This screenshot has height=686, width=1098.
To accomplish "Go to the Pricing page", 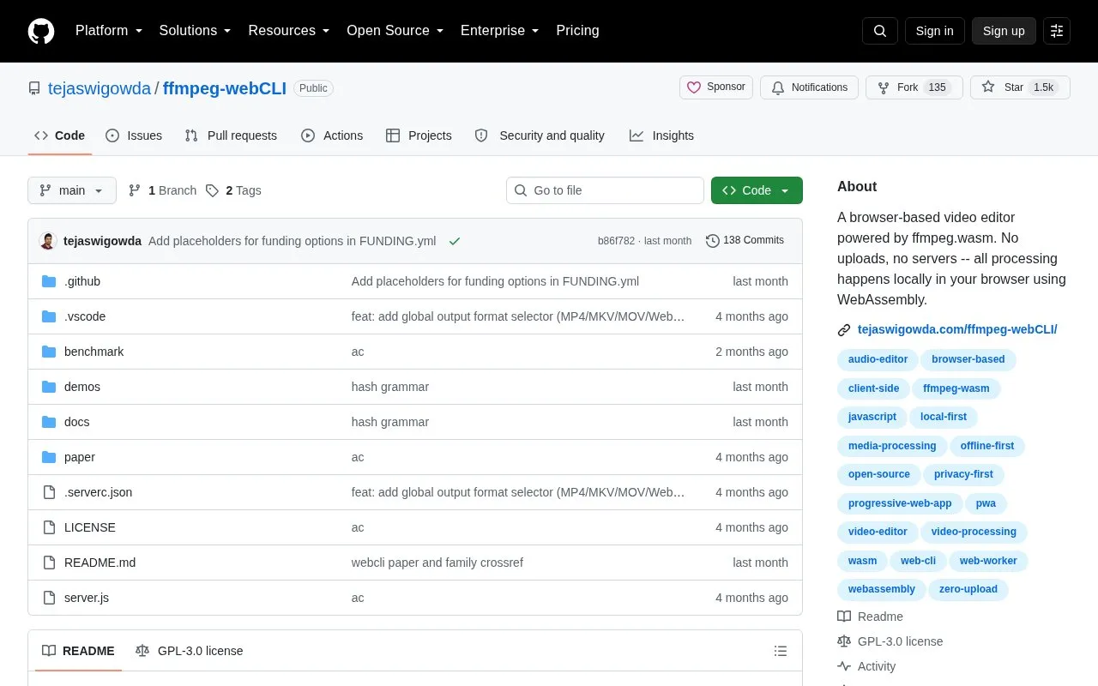I will (577, 31).
